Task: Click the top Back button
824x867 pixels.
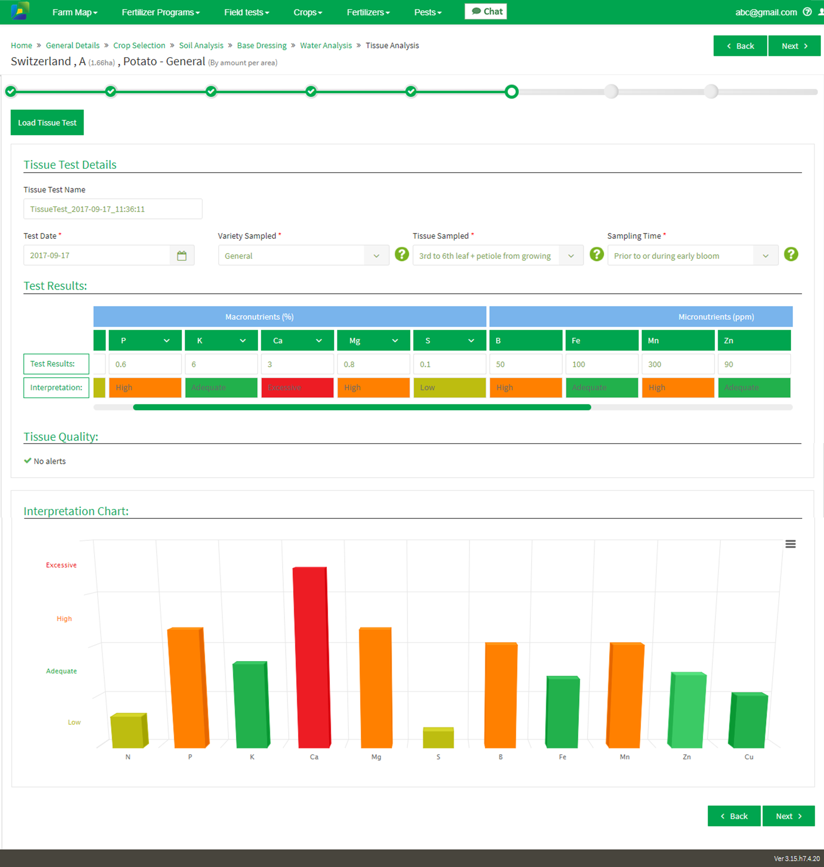Action: (740, 46)
